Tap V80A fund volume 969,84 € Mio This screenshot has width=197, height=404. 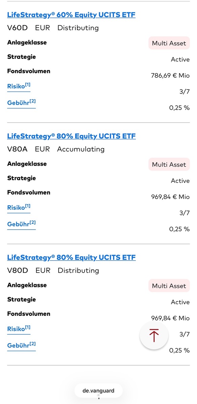(x=170, y=197)
